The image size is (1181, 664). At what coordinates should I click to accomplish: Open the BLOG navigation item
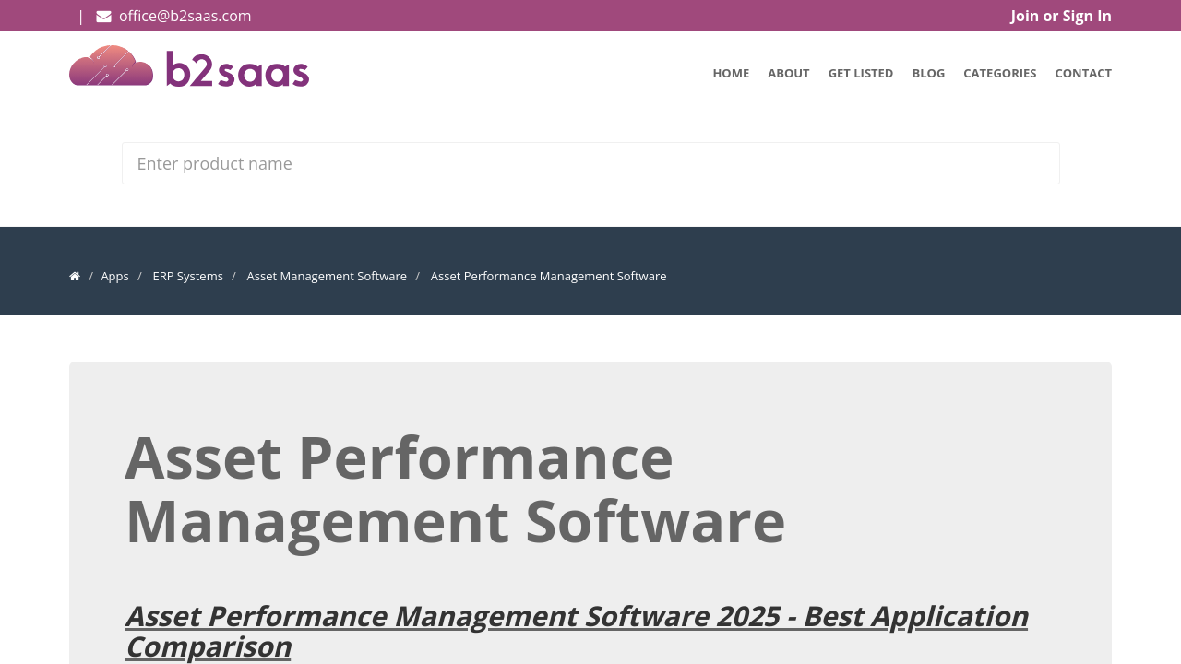(928, 73)
